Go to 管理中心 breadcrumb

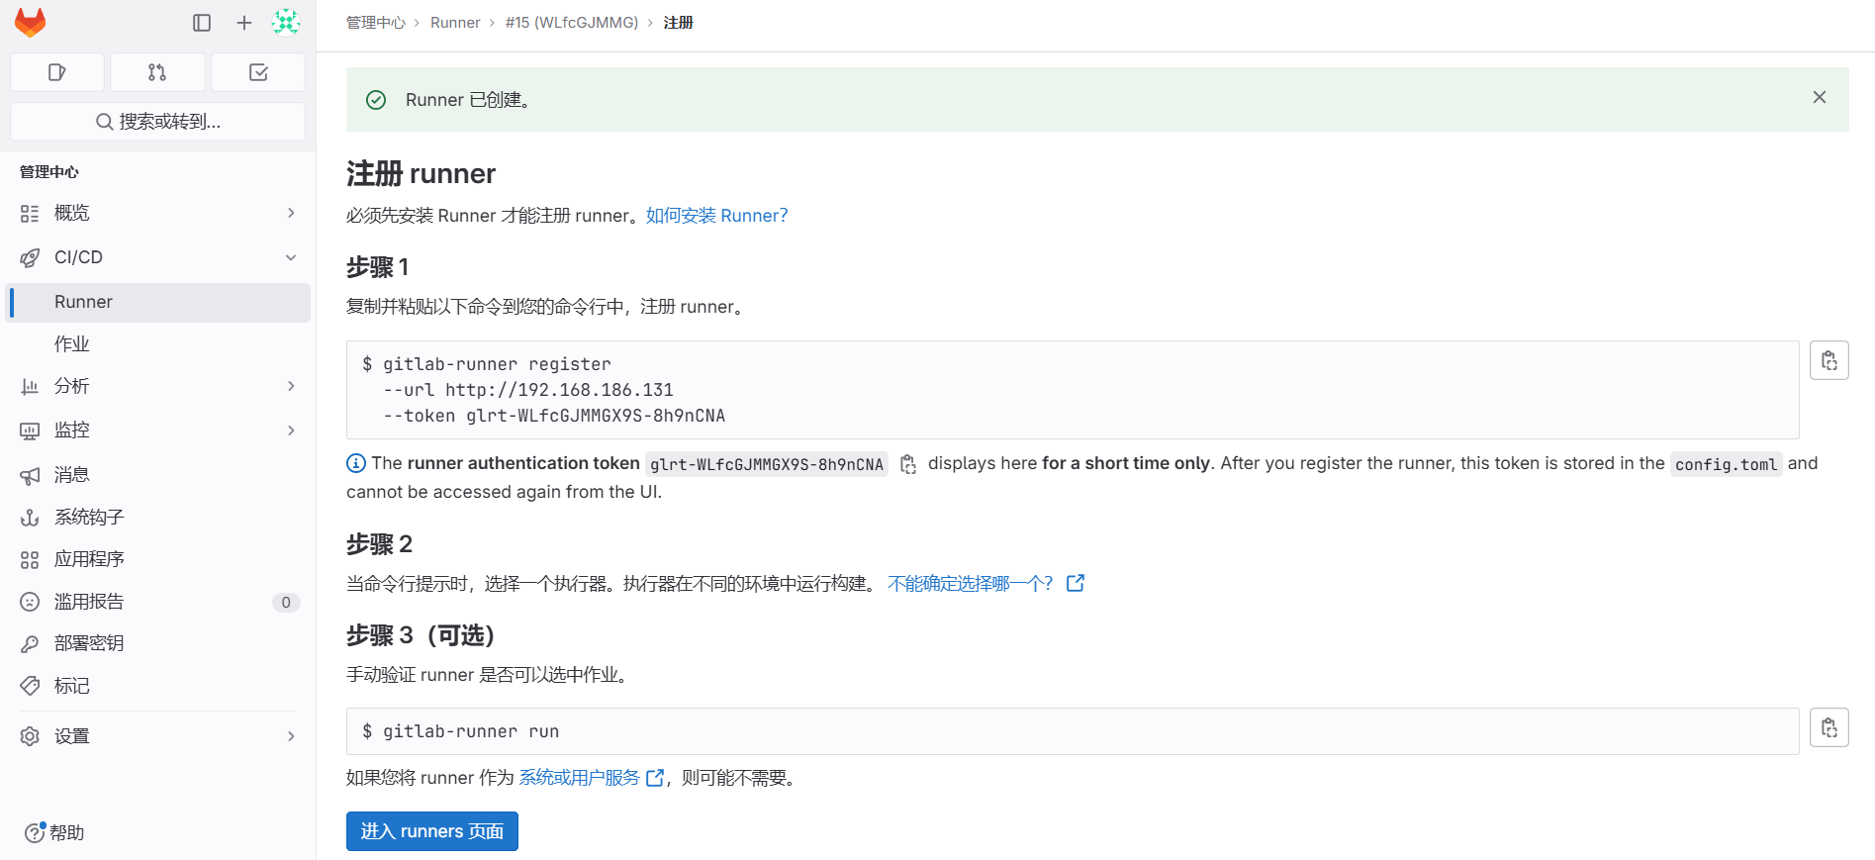[376, 23]
